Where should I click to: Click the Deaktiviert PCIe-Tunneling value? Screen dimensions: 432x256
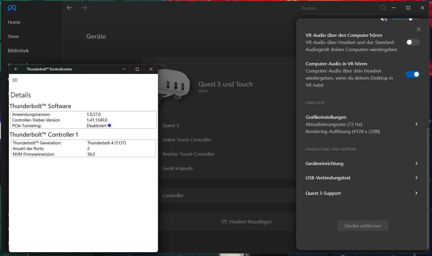coord(97,126)
